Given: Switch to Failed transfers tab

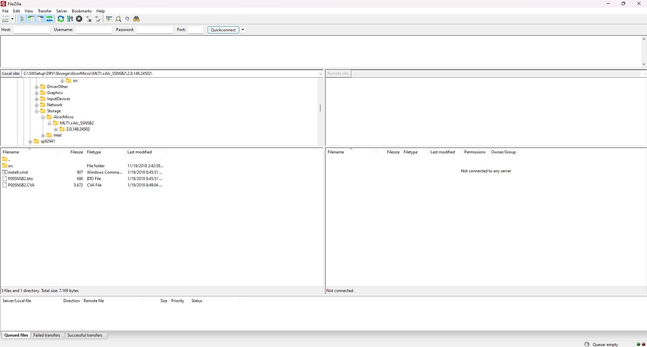Looking at the screenshot, I should [x=47, y=335].
